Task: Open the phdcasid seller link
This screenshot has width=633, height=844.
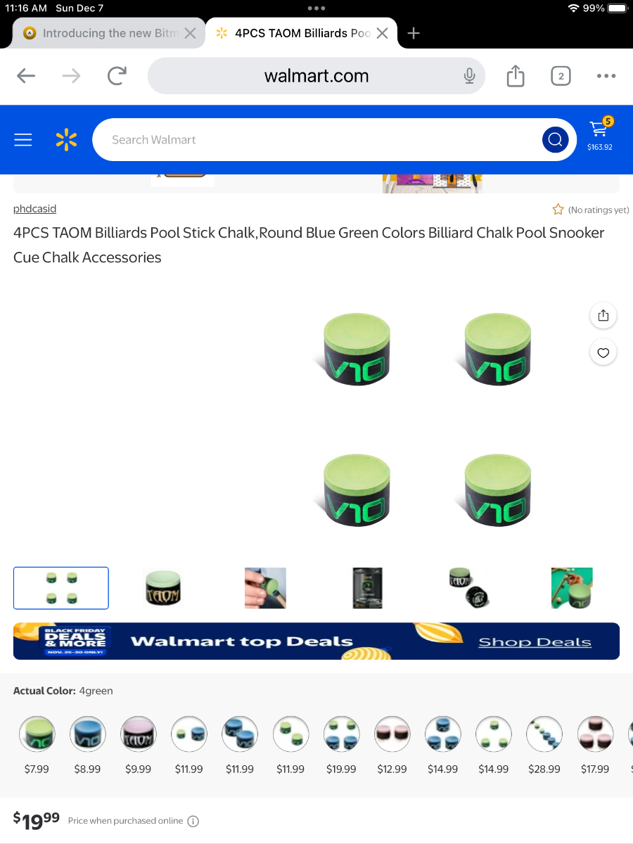Action: pos(34,209)
